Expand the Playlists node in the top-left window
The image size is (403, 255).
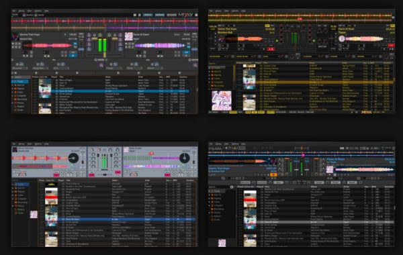coord(13,89)
